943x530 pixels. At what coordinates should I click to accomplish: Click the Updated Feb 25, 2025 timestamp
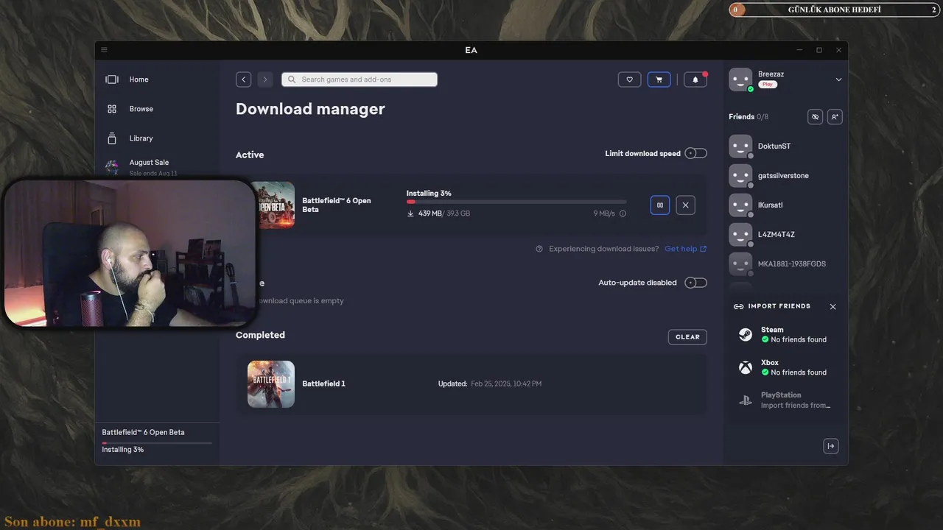[490, 384]
